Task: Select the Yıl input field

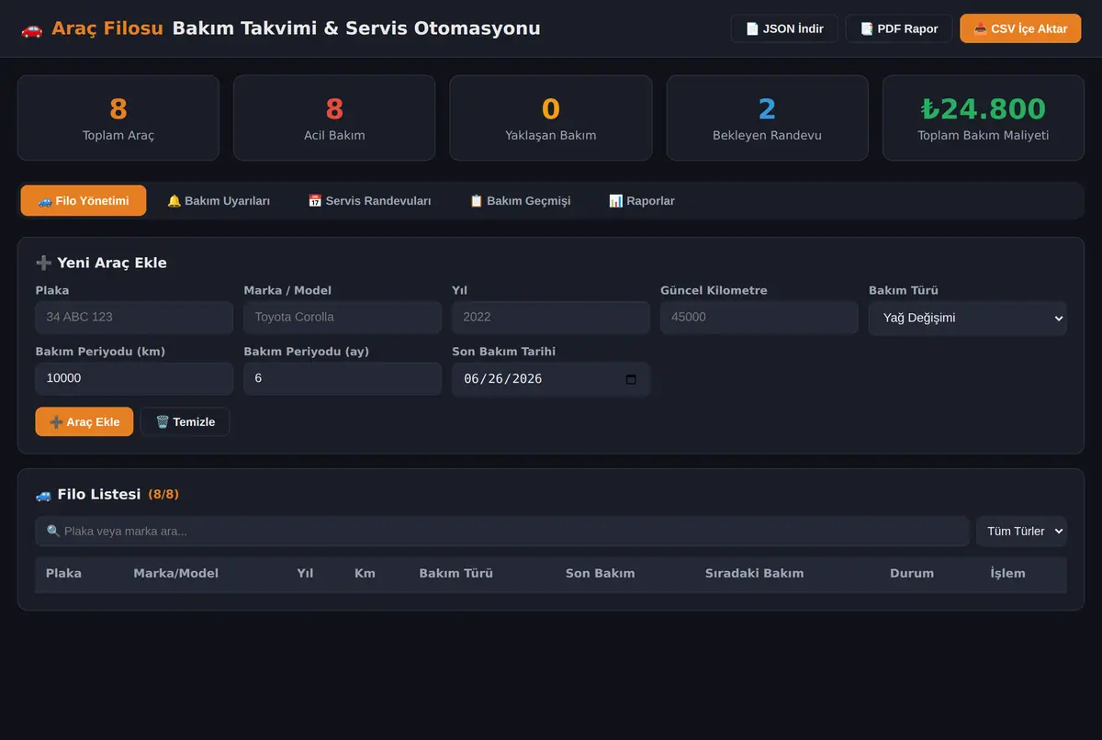Action: point(551,318)
